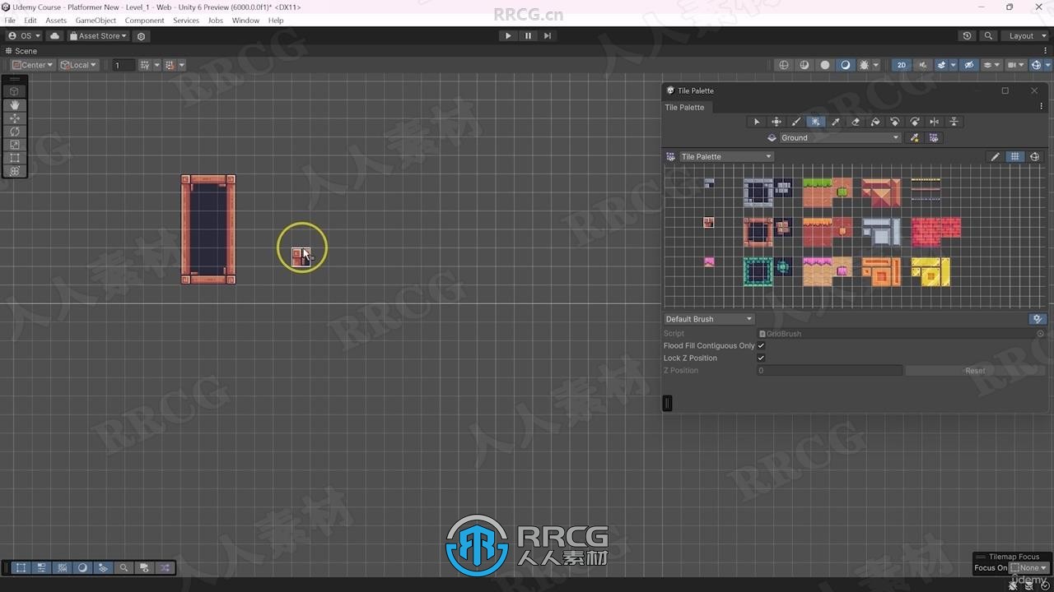This screenshot has width=1054, height=592.
Task: Select the Rotate tool in scene toolbar
Action: click(x=15, y=132)
